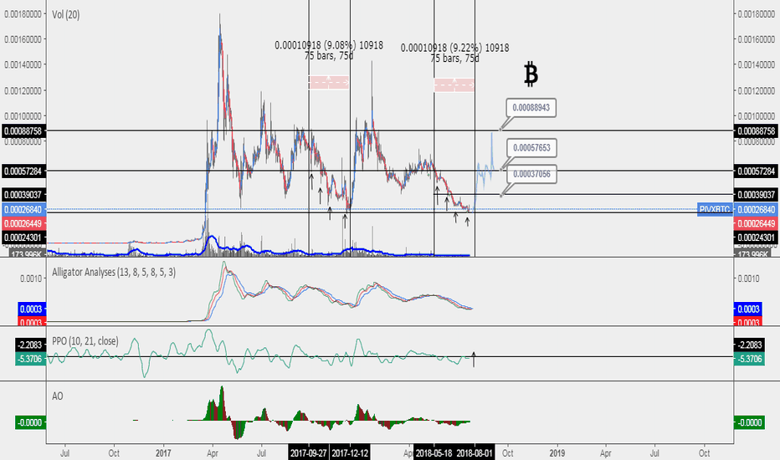Click the 0.00057653 price callout
Image resolution: width=780 pixels, height=460 pixels.
pos(531,148)
